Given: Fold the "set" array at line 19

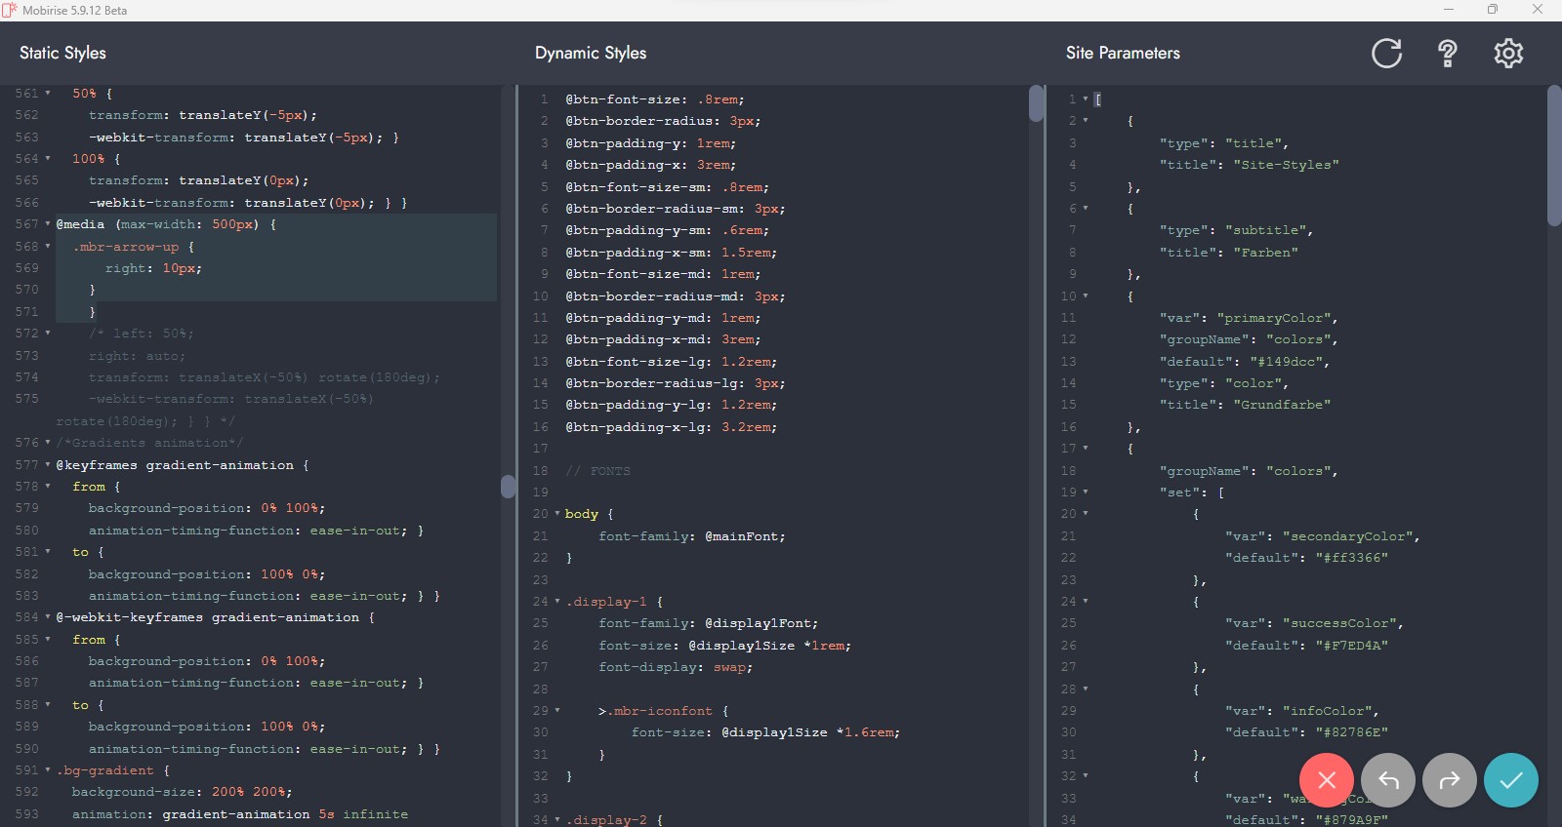Looking at the screenshot, I should pos(1086,492).
